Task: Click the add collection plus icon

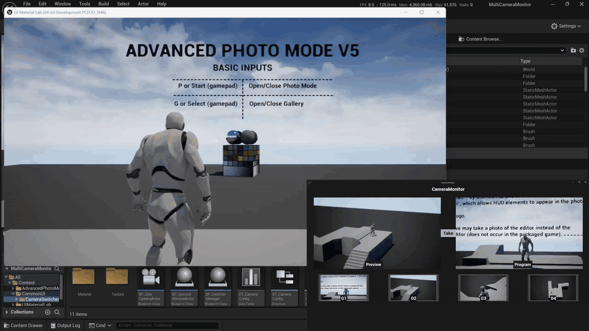Action: coord(47,312)
